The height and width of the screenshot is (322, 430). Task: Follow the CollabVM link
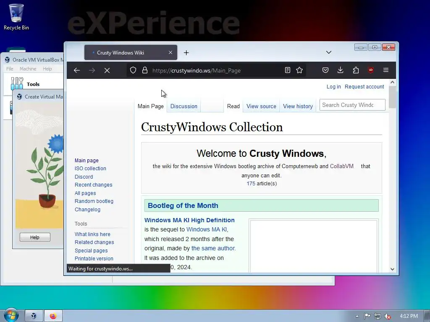[342, 166]
